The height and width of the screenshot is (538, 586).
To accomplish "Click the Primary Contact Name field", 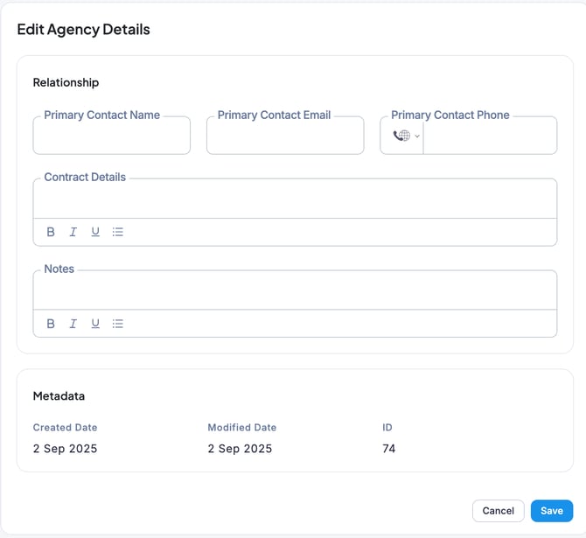I will tap(111, 136).
